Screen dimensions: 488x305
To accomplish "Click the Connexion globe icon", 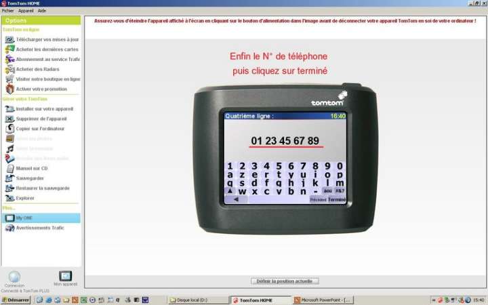I will tap(14, 277).
